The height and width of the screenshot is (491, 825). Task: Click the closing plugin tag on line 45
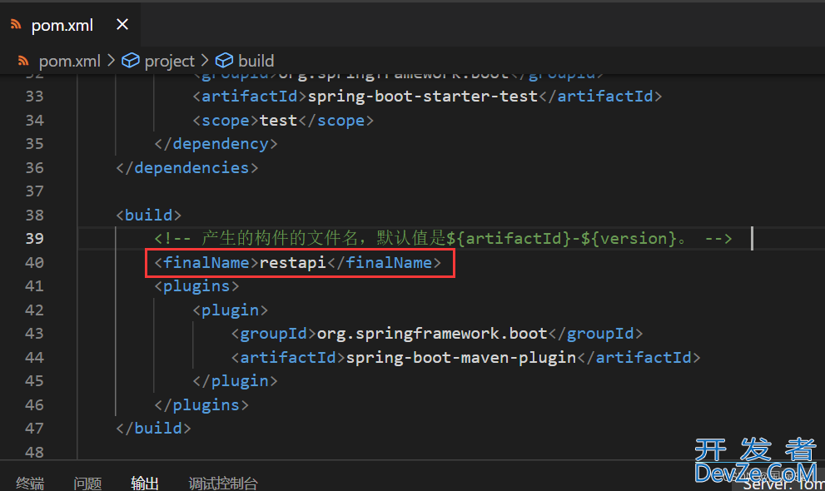(x=236, y=380)
